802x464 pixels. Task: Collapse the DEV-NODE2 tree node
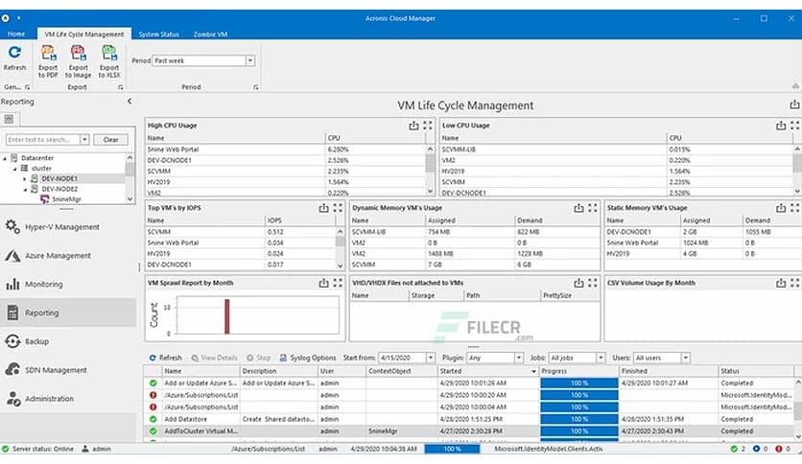(x=25, y=189)
